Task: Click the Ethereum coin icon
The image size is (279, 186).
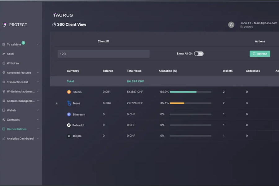Action: (69, 114)
